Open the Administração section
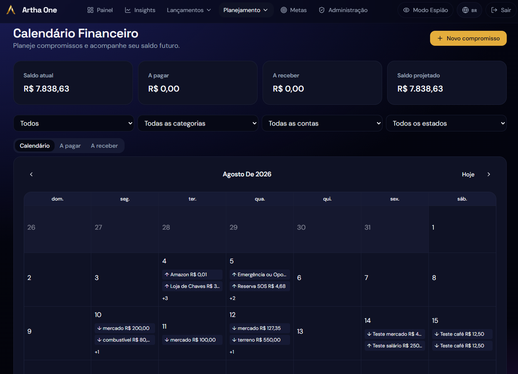The image size is (518, 374). click(343, 10)
